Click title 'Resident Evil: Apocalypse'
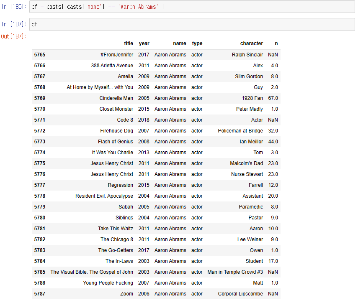 pos(104,196)
